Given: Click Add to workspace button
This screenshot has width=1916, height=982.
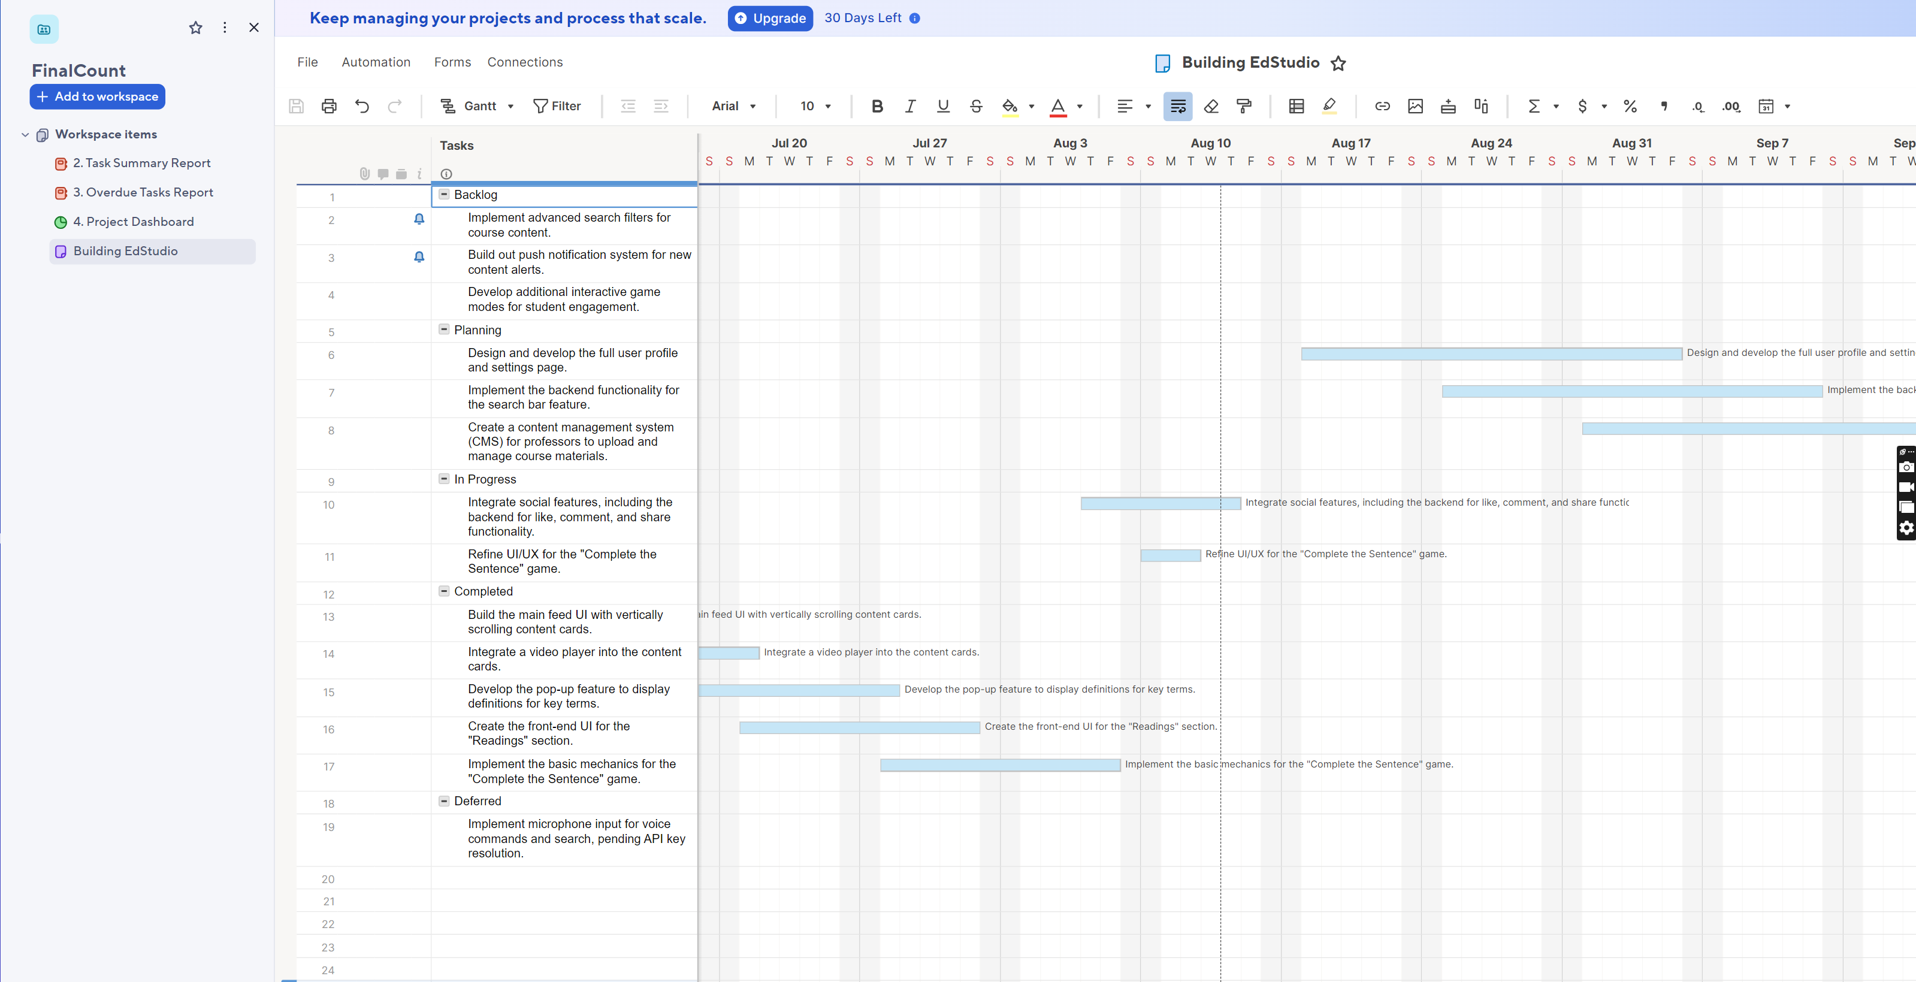Looking at the screenshot, I should coord(98,96).
